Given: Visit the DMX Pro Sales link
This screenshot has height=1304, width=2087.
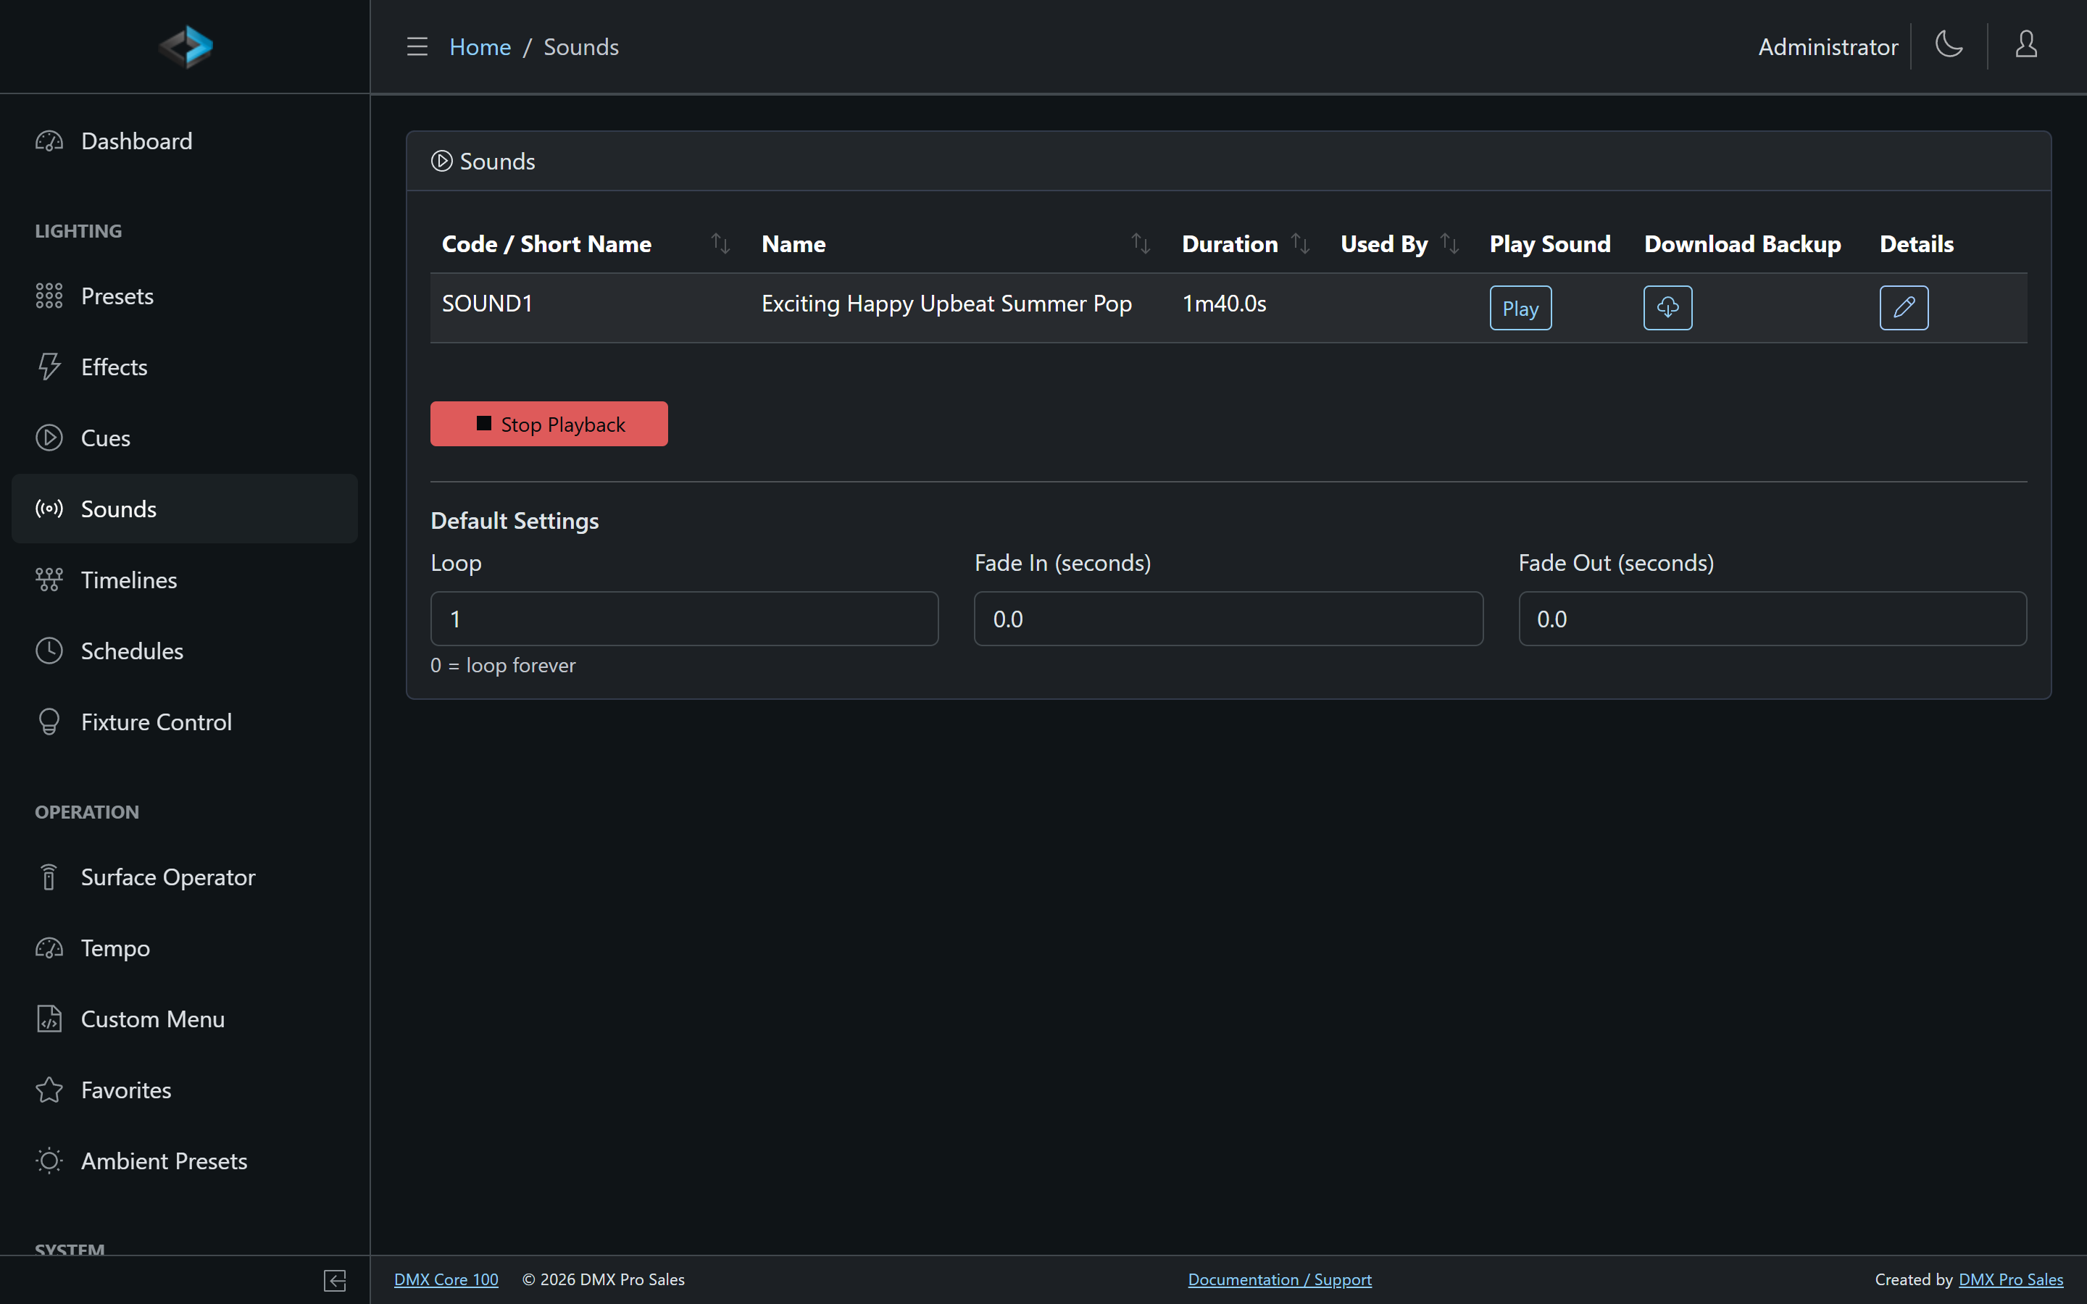Looking at the screenshot, I should click(x=2010, y=1280).
